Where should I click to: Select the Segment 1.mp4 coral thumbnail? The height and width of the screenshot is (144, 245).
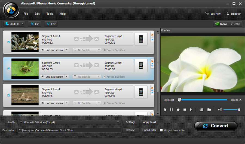(25, 42)
